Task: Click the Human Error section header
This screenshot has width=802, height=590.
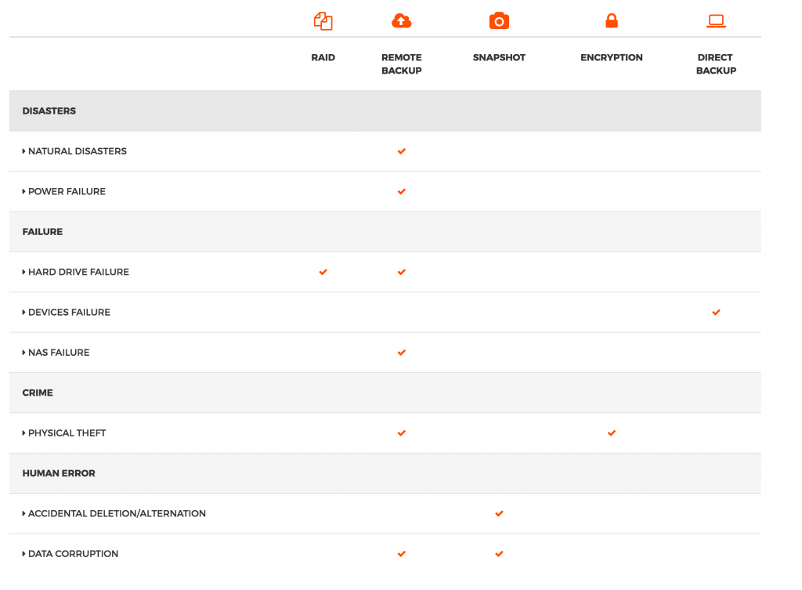Action: 59,473
